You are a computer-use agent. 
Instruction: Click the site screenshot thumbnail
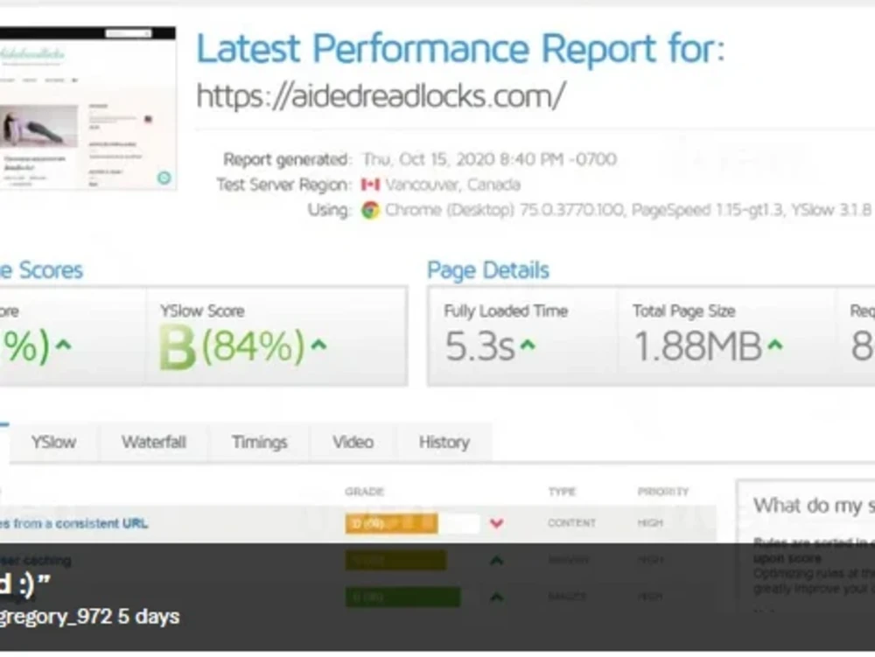tap(87, 108)
